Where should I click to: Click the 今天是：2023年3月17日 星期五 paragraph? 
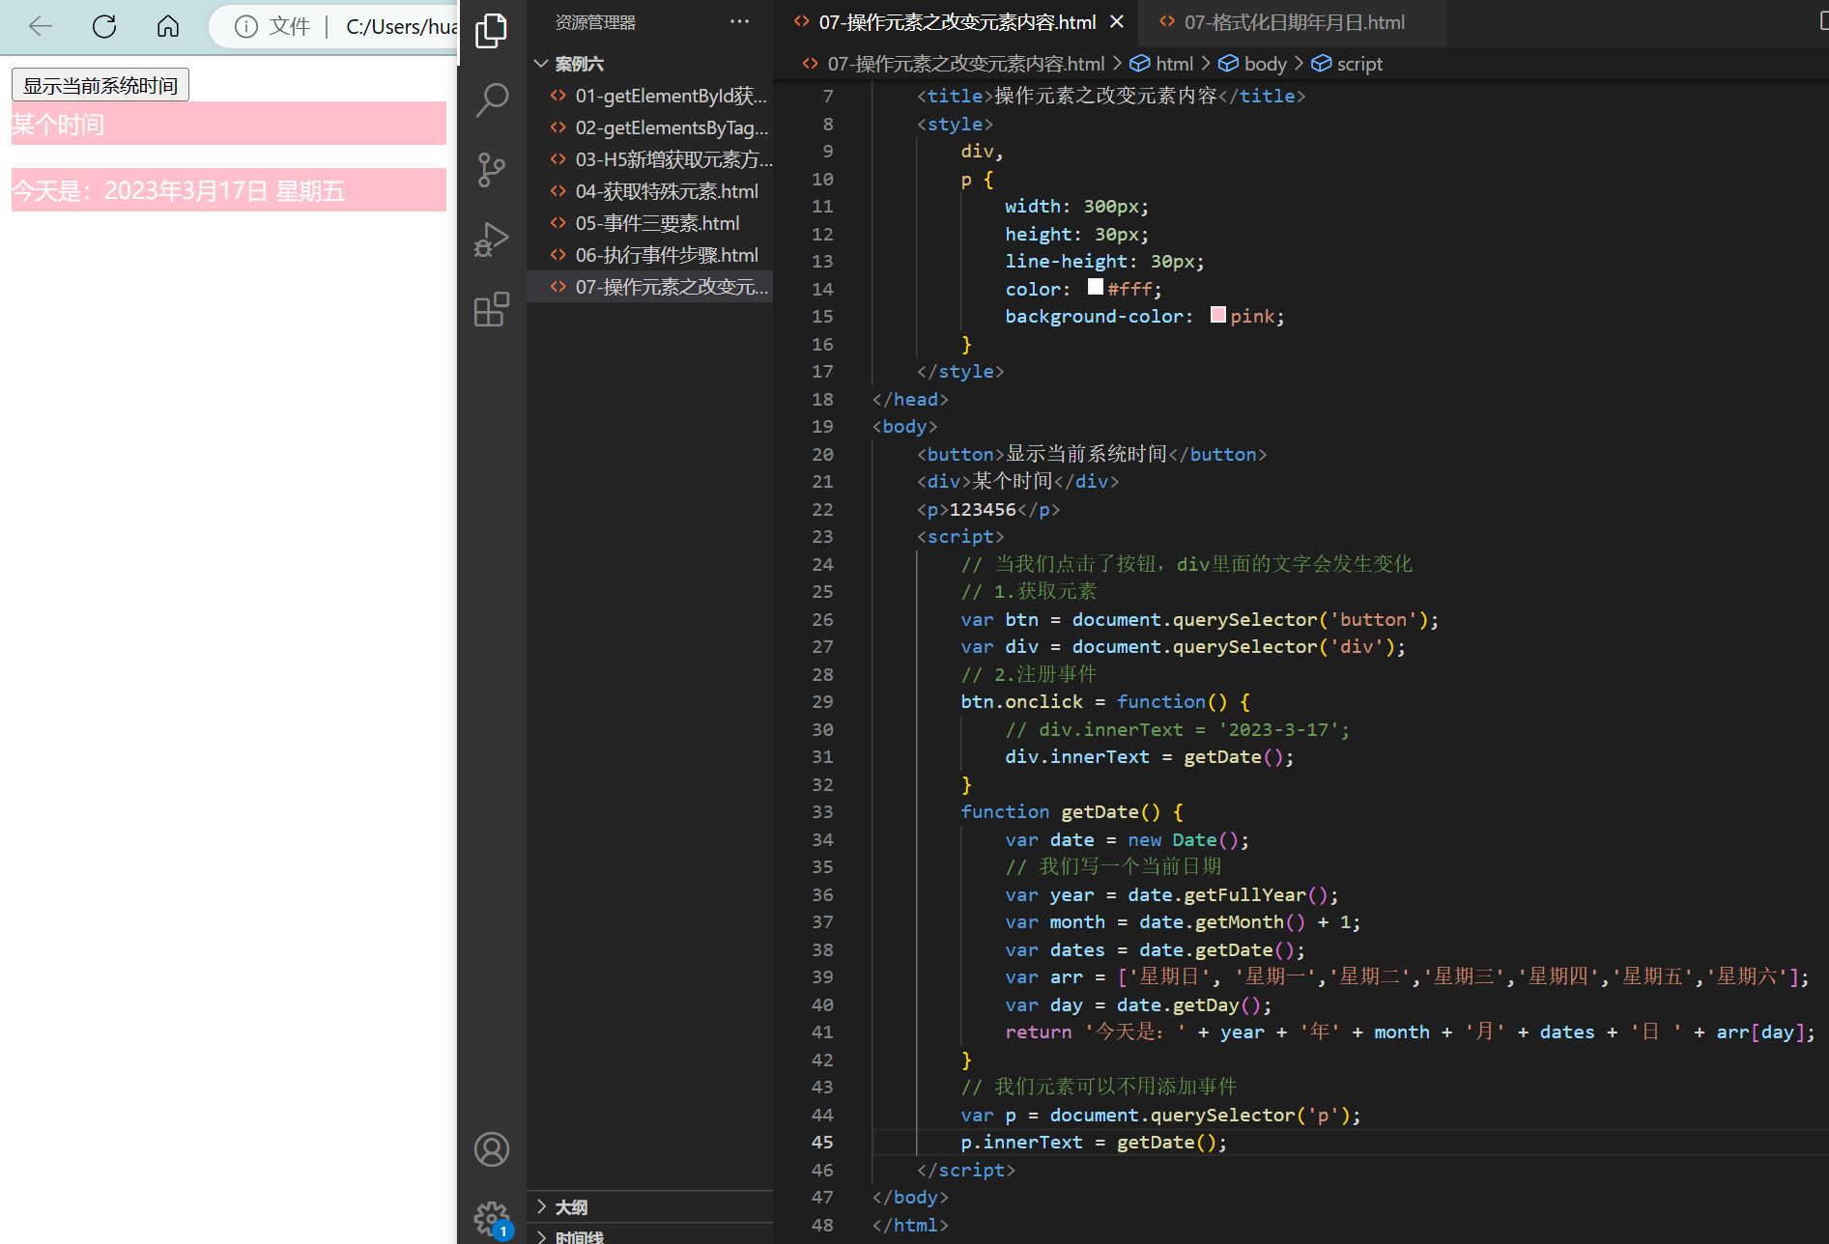tap(228, 190)
